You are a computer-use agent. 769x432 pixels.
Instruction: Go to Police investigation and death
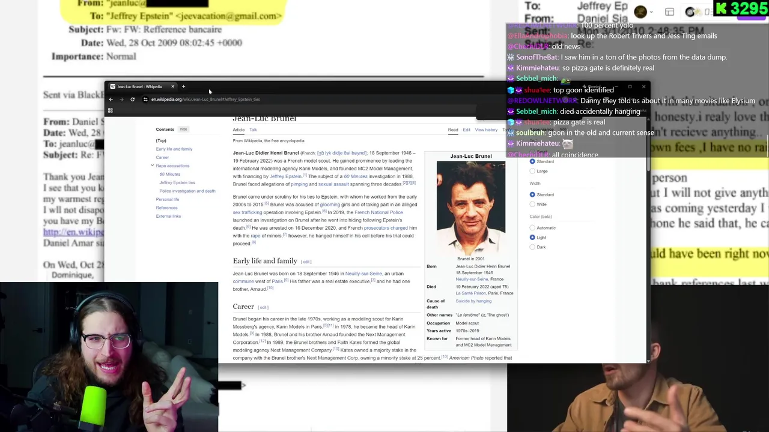pyautogui.click(x=187, y=191)
